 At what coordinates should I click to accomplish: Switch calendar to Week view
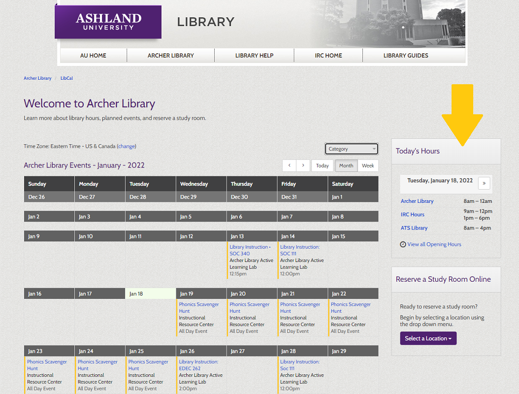point(368,165)
